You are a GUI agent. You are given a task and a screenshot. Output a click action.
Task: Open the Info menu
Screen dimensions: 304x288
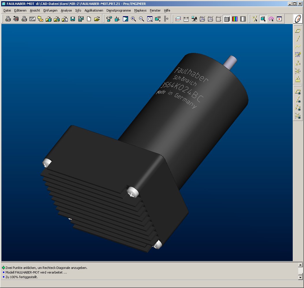[x=78, y=10]
